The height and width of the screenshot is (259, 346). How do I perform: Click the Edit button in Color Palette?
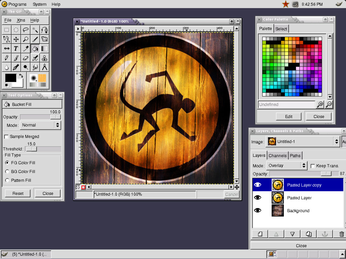click(x=289, y=116)
